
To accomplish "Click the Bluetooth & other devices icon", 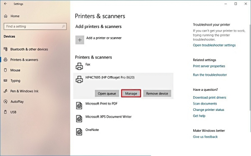I will tap(6, 49).
